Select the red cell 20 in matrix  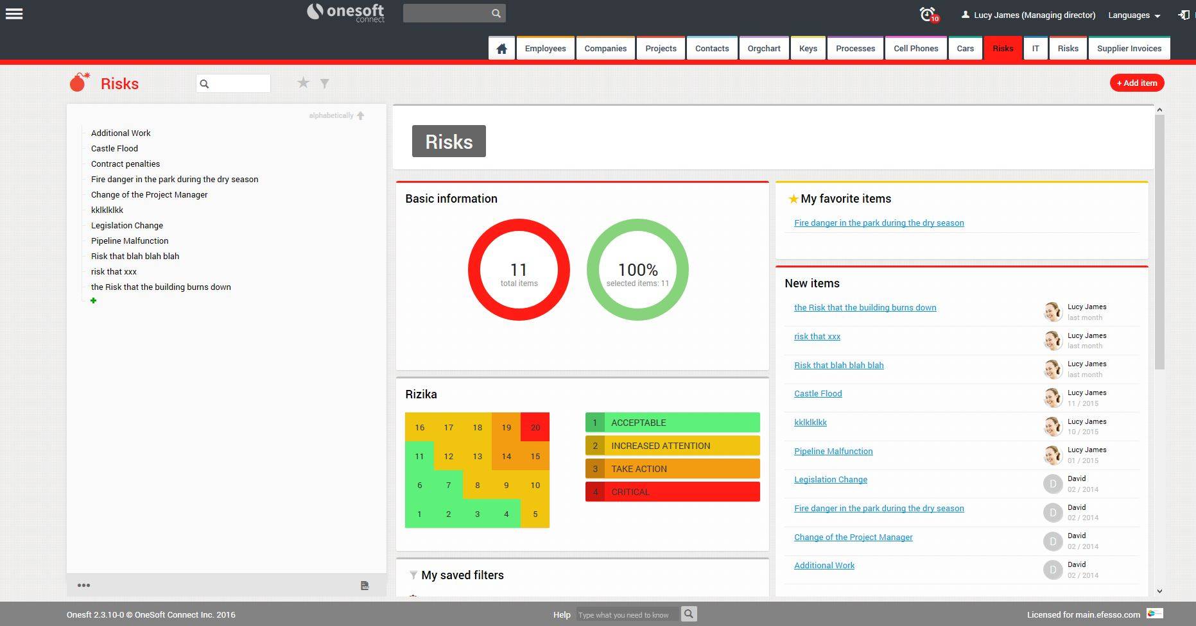tap(535, 427)
